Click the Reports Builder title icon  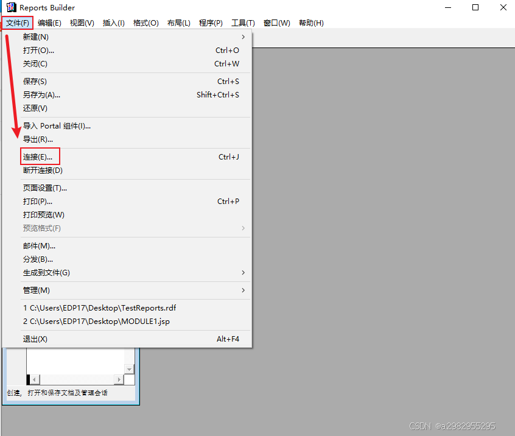click(11, 7)
